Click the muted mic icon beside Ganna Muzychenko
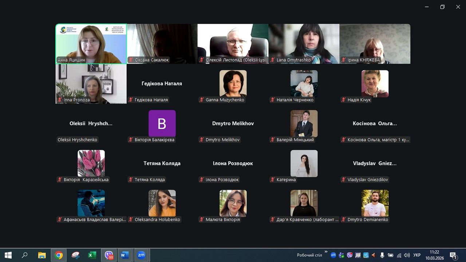 click(202, 100)
